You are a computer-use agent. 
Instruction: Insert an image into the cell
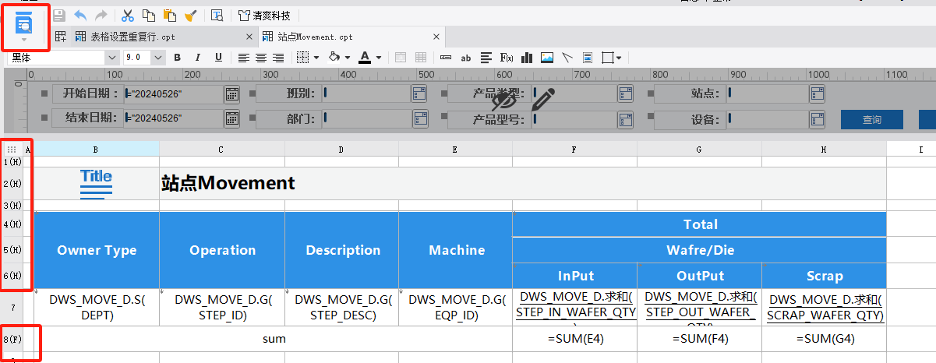pyautogui.click(x=547, y=57)
